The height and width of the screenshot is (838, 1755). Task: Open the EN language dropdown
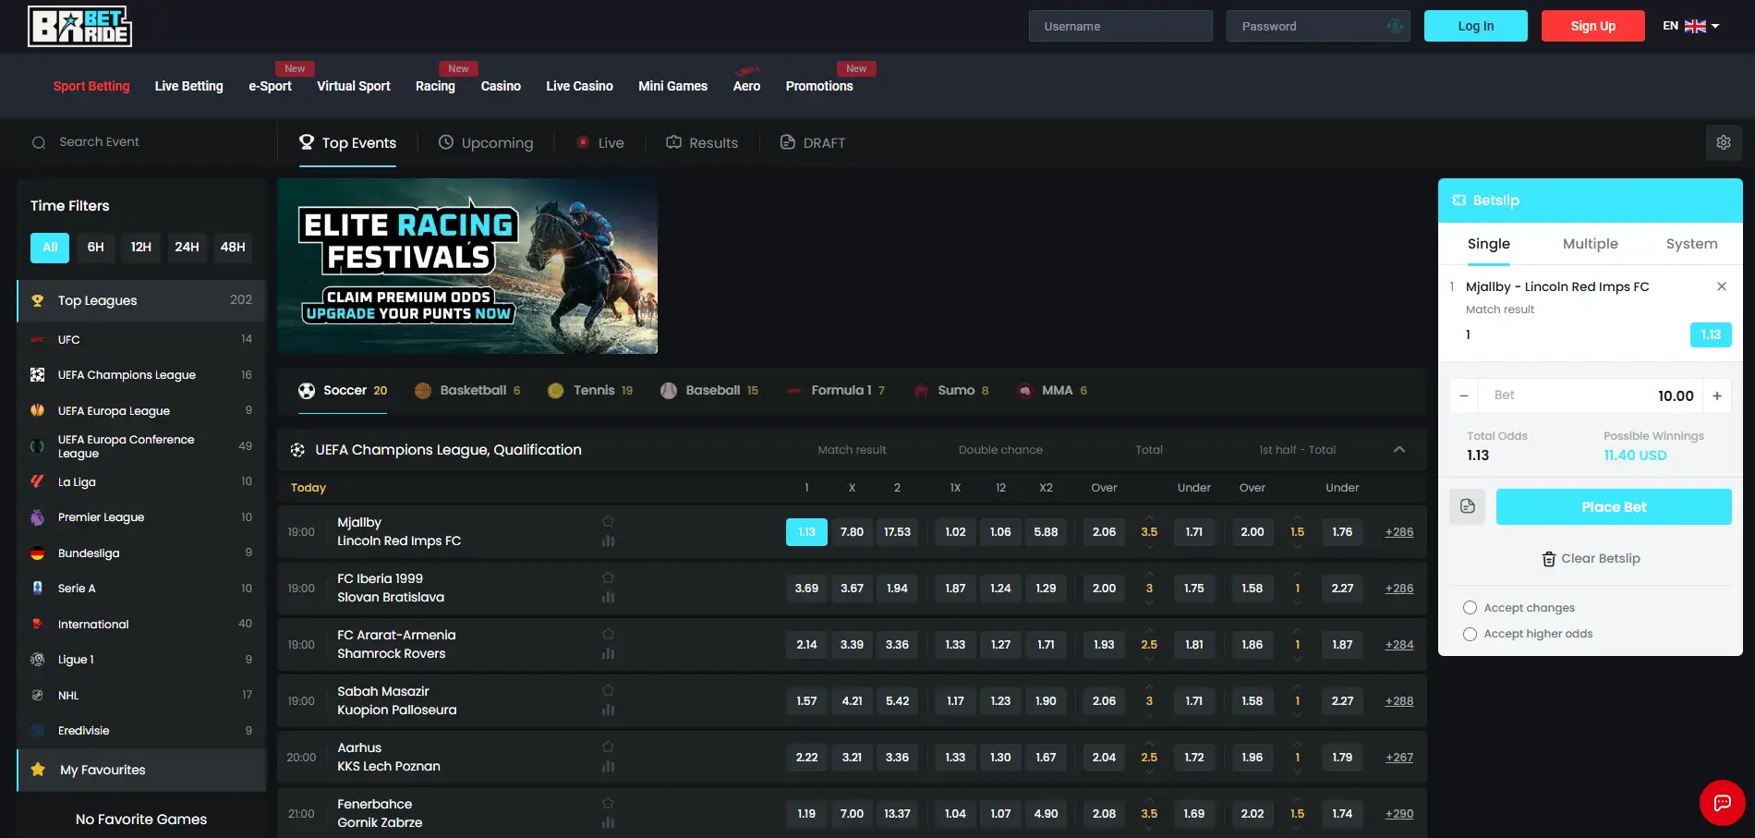[1690, 26]
